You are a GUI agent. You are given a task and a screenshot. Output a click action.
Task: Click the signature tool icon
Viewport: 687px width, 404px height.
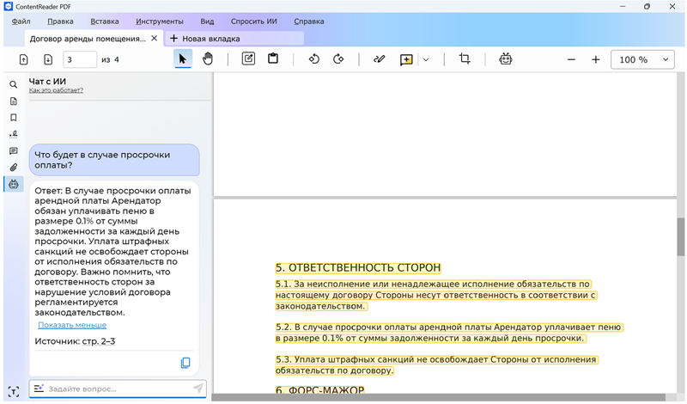click(380, 59)
